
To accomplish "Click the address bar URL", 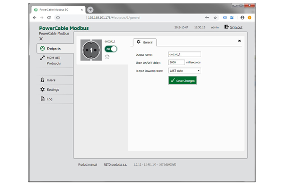I will pos(114,18).
